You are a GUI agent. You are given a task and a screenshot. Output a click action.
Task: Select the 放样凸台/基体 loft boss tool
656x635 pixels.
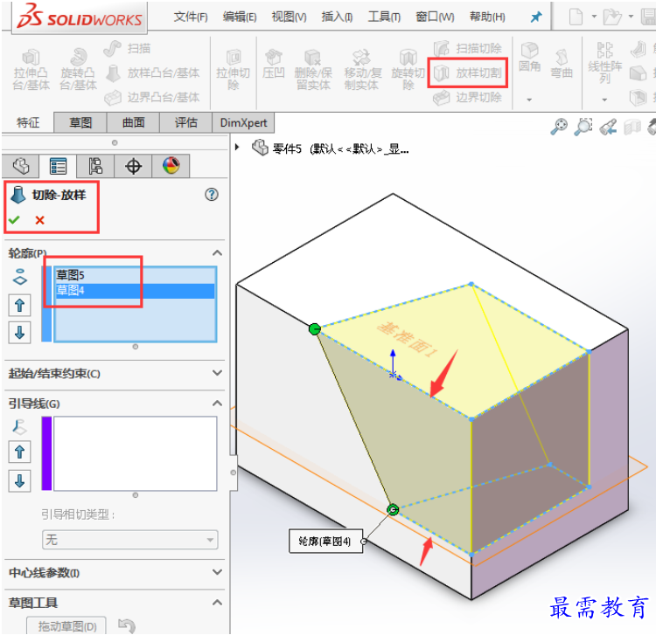point(152,73)
